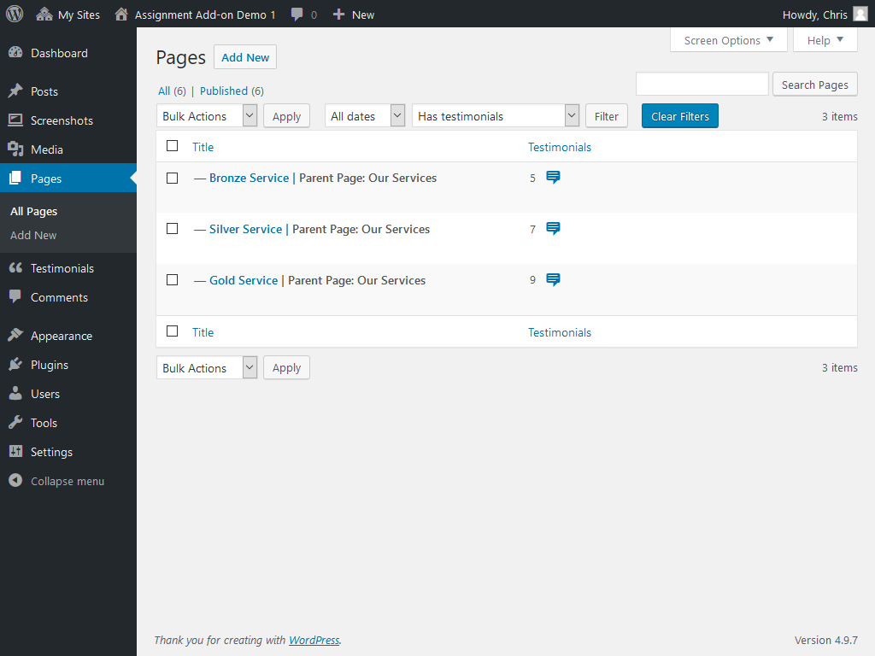Click the Users person icon
Image resolution: width=875 pixels, height=656 pixels.
(x=15, y=393)
